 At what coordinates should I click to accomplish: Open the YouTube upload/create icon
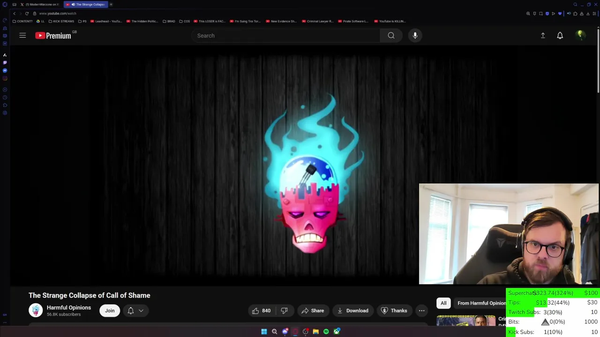click(543, 36)
